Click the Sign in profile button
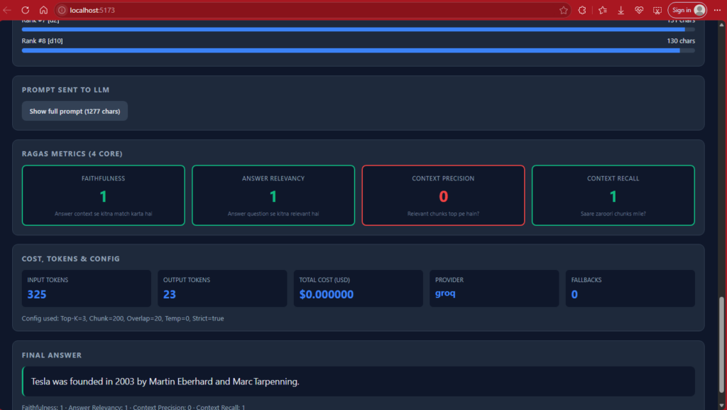 click(x=687, y=10)
